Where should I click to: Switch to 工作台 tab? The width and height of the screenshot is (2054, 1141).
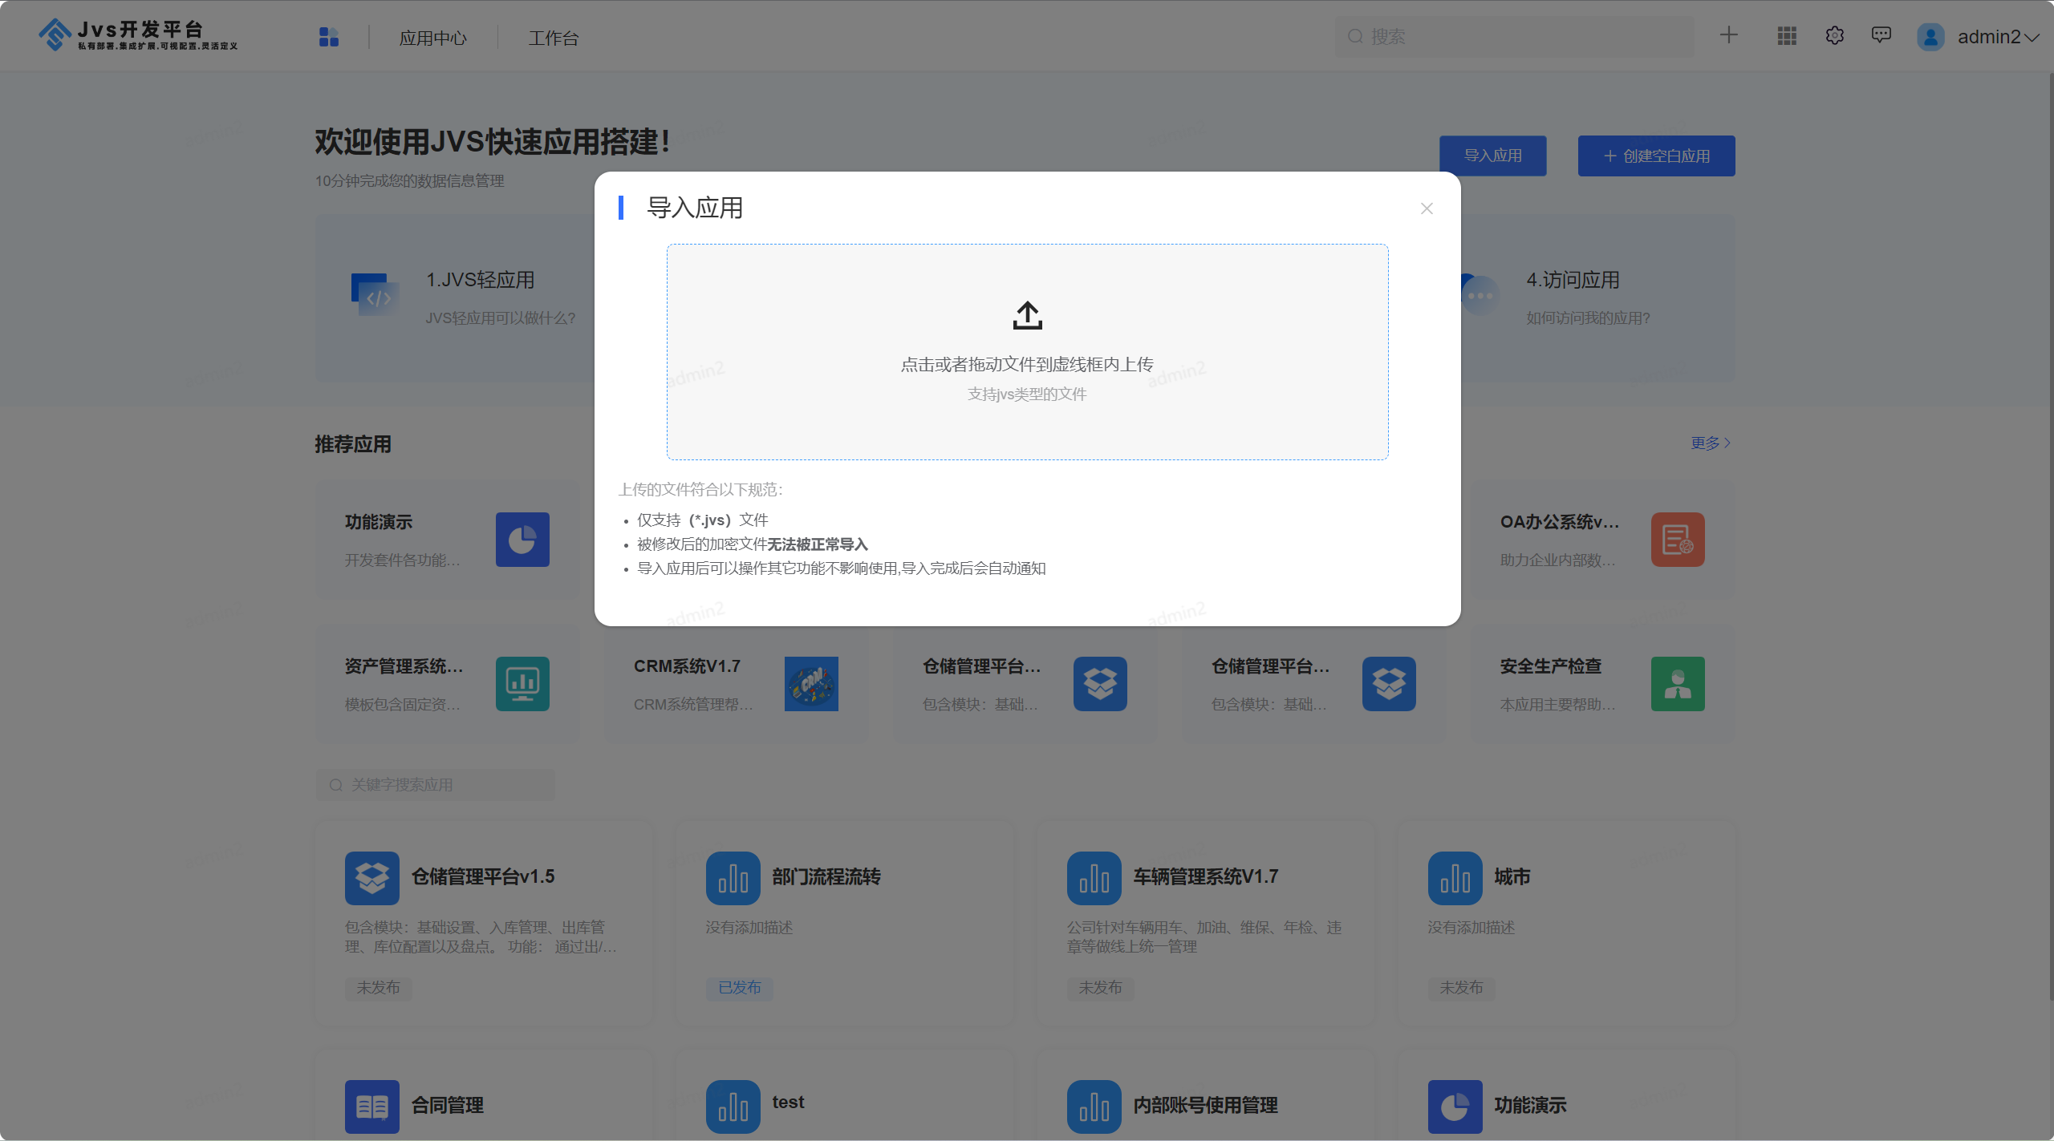(553, 38)
